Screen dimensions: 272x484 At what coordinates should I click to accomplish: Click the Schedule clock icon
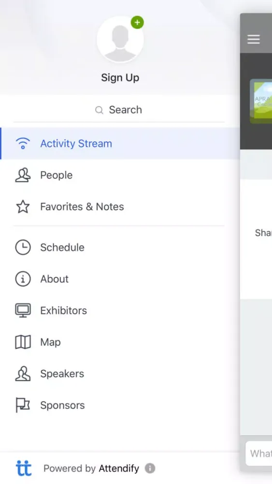tap(23, 247)
